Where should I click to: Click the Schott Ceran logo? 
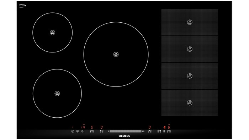pos(22,6)
